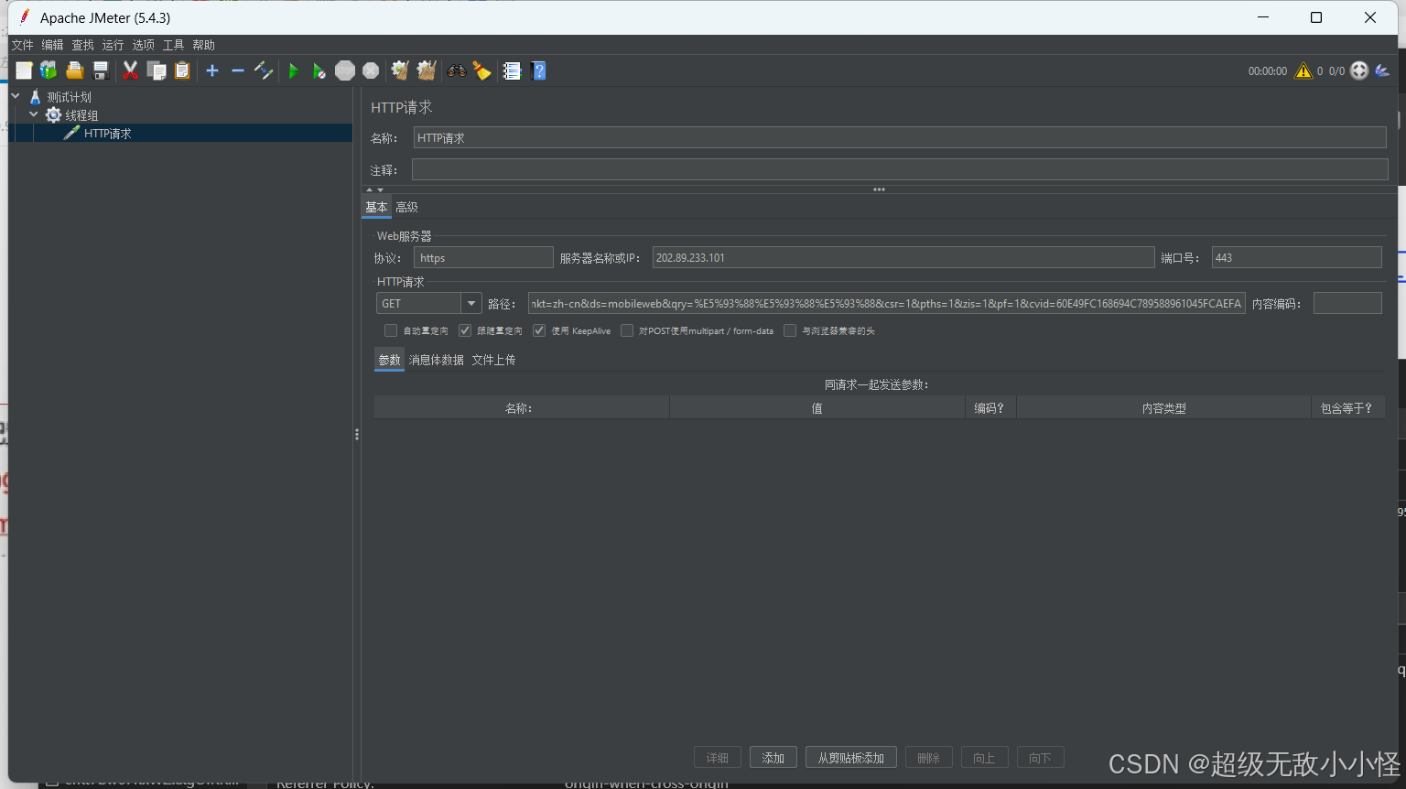Click the 协议 field containing https

pyautogui.click(x=483, y=257)
